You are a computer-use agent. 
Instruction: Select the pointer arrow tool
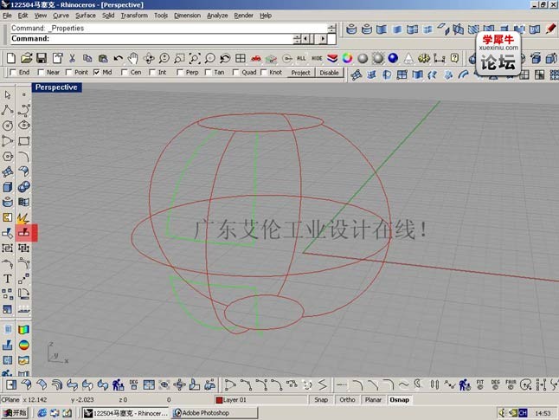(8, 94)
